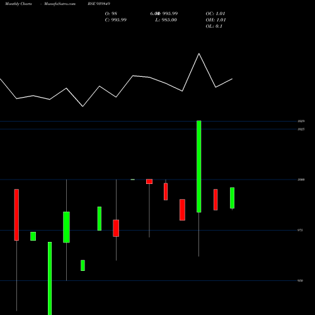The width and height of the screenshot is (315, 315).
Task: Click the tallest green candle reaching 1029
Action: pyautogui.click(x=199, y=166)
